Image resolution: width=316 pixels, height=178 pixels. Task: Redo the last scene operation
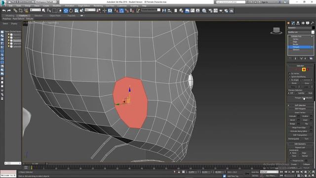9,10
